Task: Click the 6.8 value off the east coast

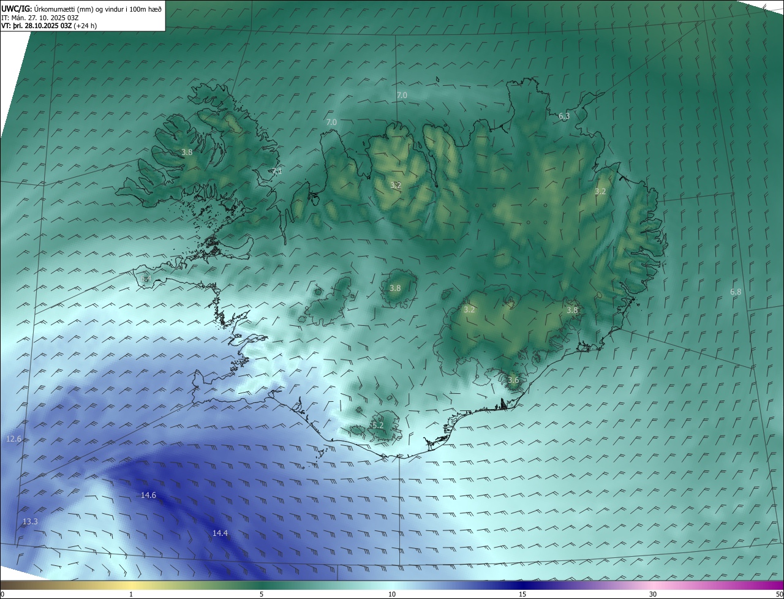Action: coord(736,292)
